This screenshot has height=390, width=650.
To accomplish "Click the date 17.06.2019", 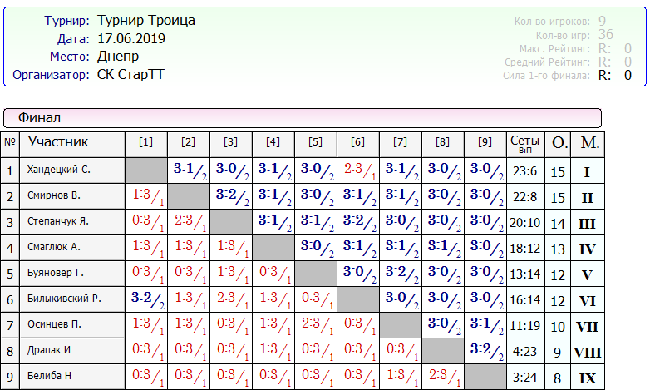I will [x=131, y=39].
